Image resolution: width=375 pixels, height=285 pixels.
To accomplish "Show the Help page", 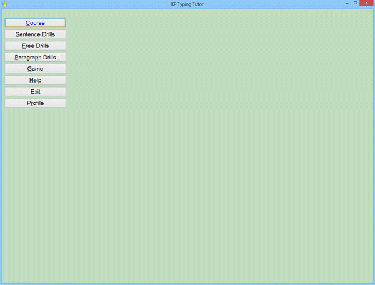I will point(35,80).
